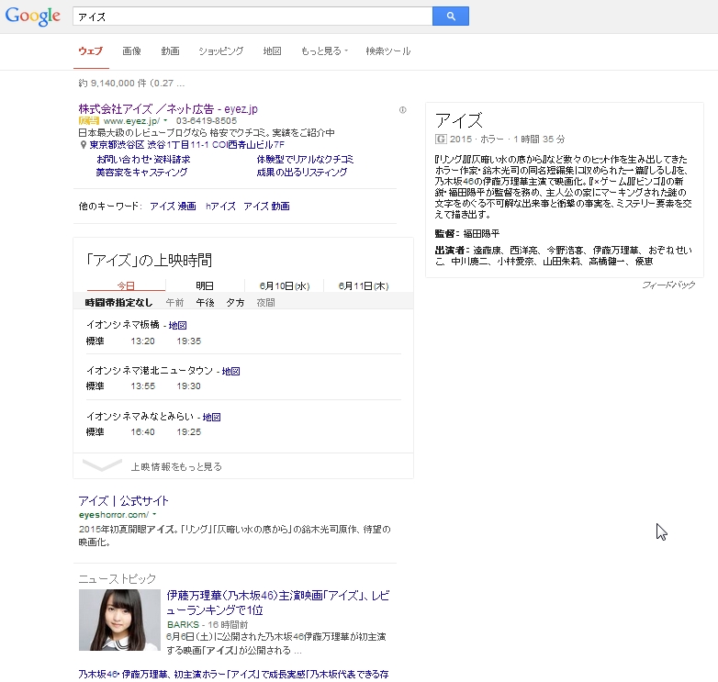The height and width of the screenshot is (682, 718).
Task: Click the 19:30 showtime at 港北ニュータウン
Action: (x=189, y=386)
